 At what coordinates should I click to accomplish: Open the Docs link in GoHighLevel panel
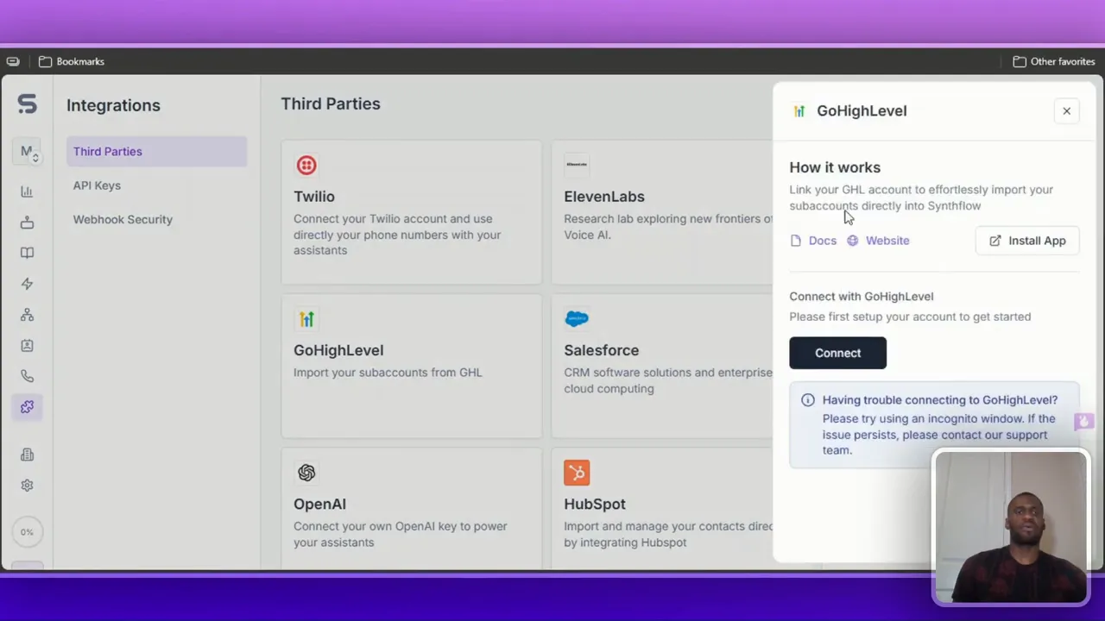point(814,241)
